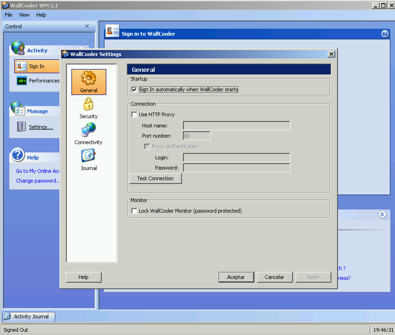The height and width of the screenshot is (335, 395).
Task: Select the General settings category icon
Action: click(89, 82)
